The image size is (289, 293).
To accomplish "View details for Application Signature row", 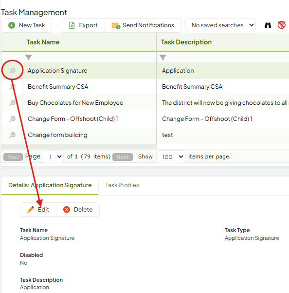I will (13, 71).
